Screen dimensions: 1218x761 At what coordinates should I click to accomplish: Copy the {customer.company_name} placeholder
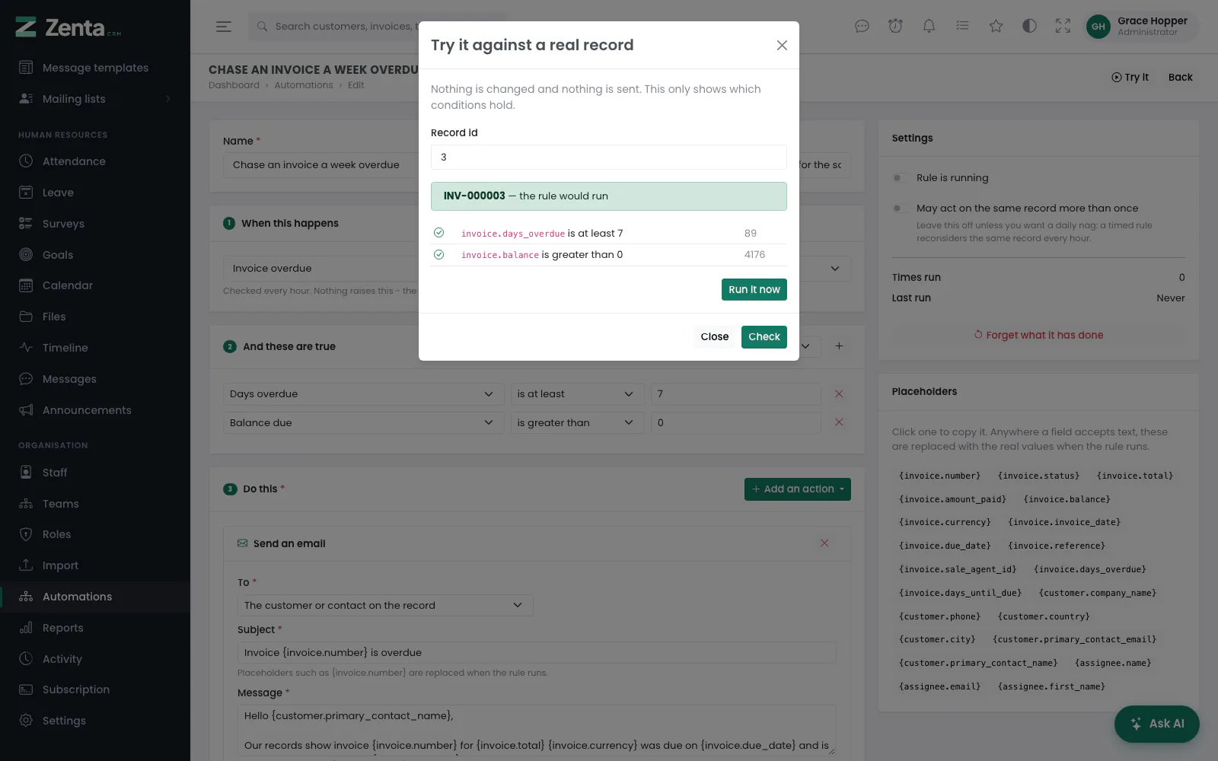1097,594
